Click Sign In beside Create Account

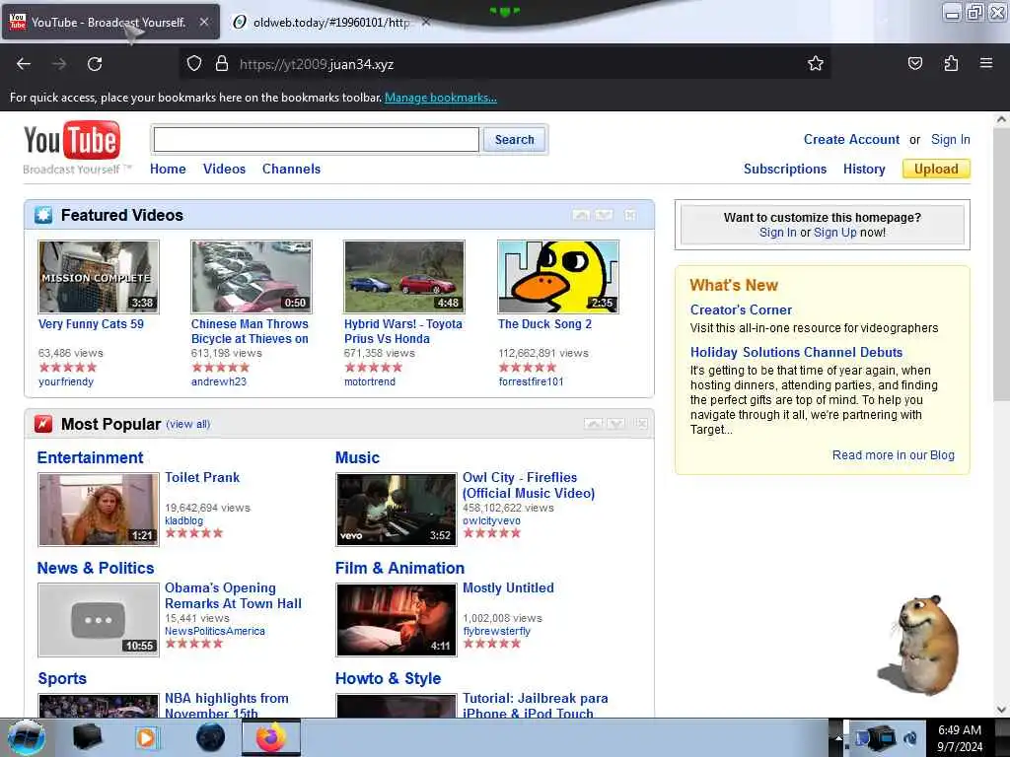[x=950, y=139]
